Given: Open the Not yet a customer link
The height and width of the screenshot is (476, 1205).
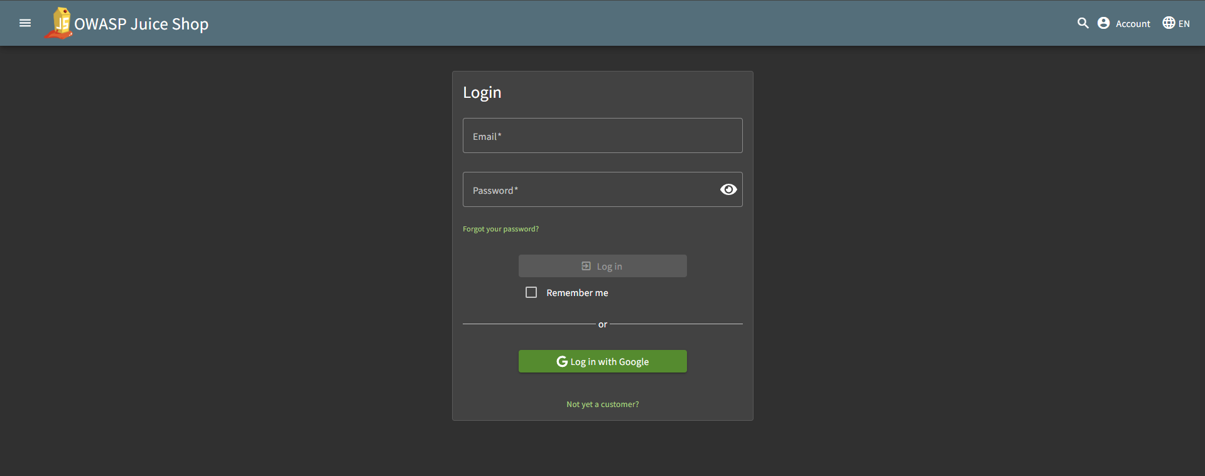Looking at the screenshot, I should pyautogui.click(x=603, y=405).
